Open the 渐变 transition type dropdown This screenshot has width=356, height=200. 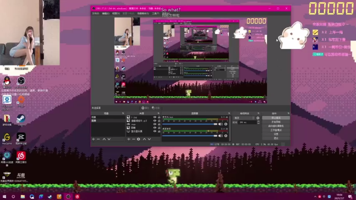(x=244, y=118)
